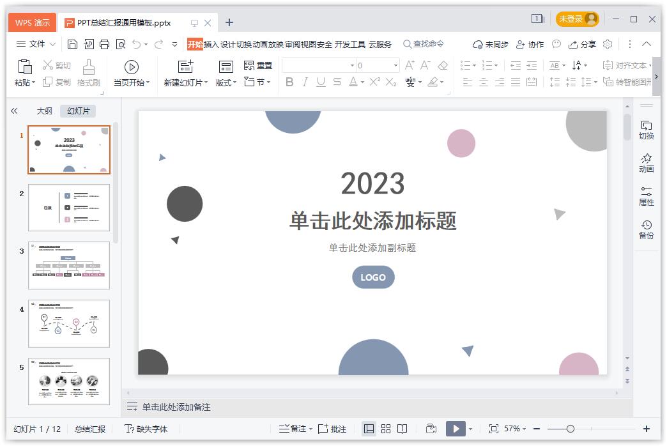Select slide 3 thumbnail in slide panel
667x446 pixels.
point(69,265)
